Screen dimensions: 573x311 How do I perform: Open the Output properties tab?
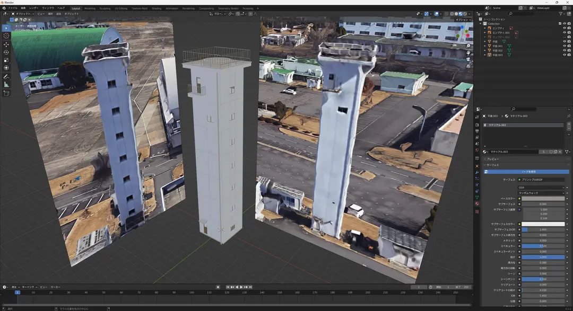coord(477,131)
